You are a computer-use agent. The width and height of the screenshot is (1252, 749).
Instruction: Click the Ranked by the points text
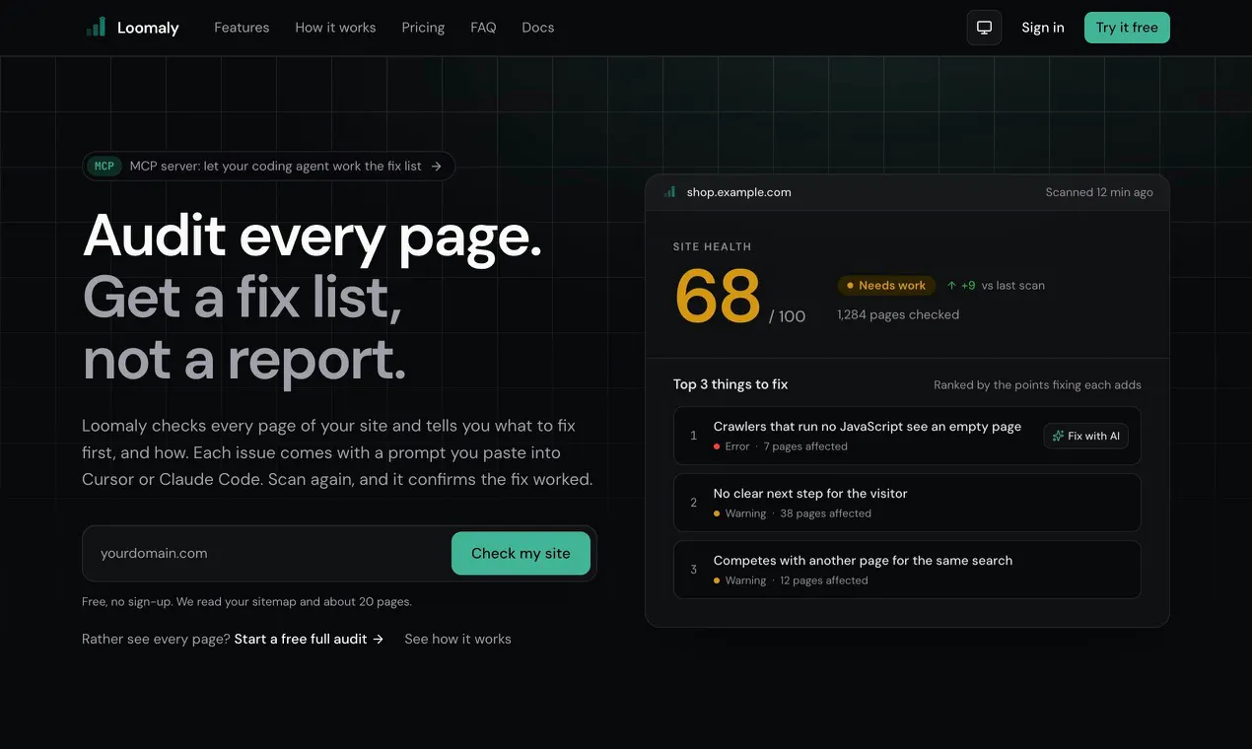[x=1037, y=384]
